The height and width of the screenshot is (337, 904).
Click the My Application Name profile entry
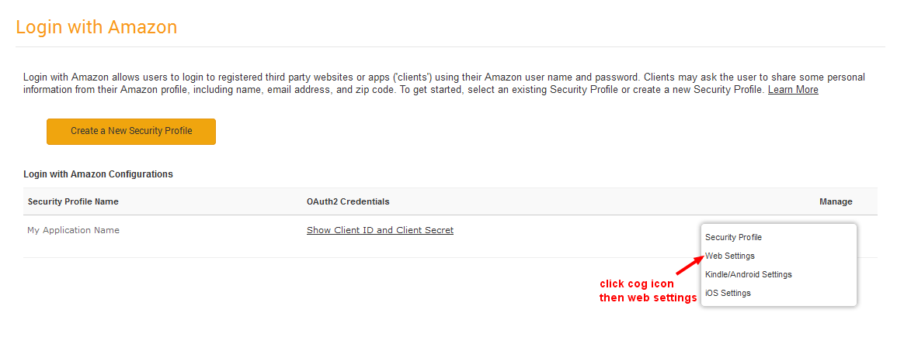73,230
